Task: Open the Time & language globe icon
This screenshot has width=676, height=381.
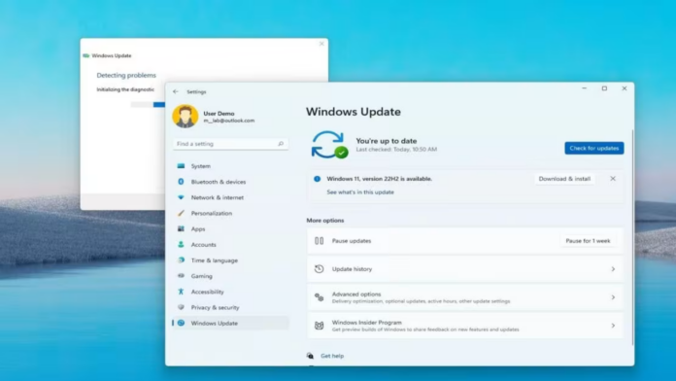Action: coord(181,260)
